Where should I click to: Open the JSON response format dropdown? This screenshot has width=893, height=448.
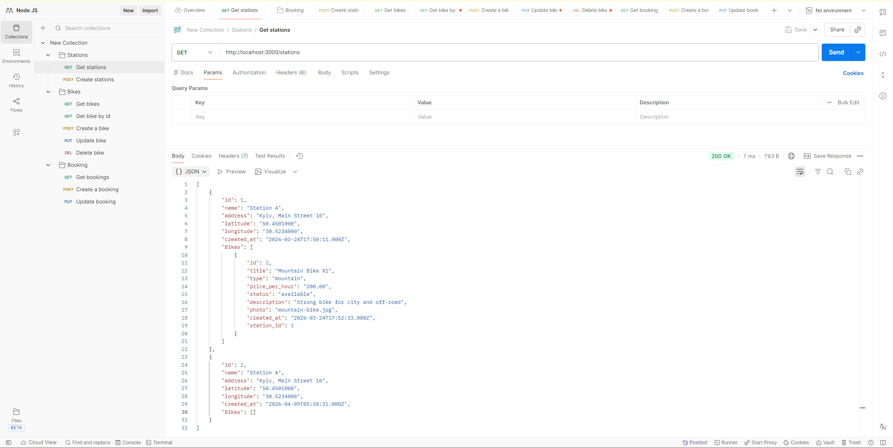191,172
